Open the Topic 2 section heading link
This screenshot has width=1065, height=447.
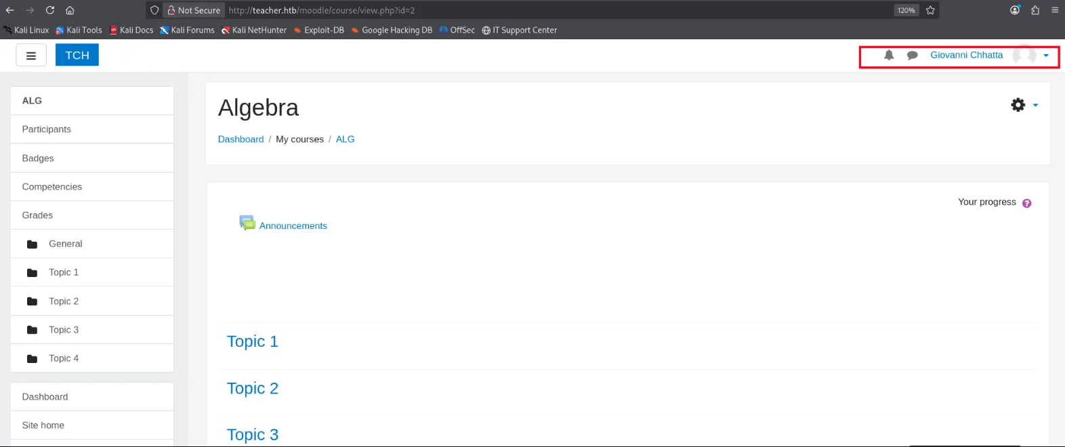253,388
